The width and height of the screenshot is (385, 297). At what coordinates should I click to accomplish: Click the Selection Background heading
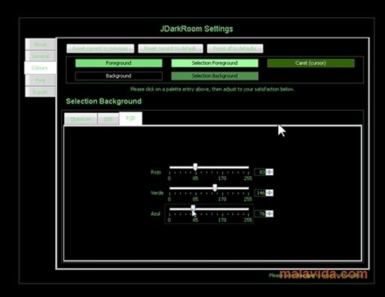pyautogui.click(x=104, y=101)
